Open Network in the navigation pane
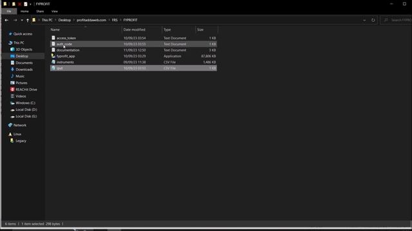The image size is (412, 231). click(x=20, y=125)
